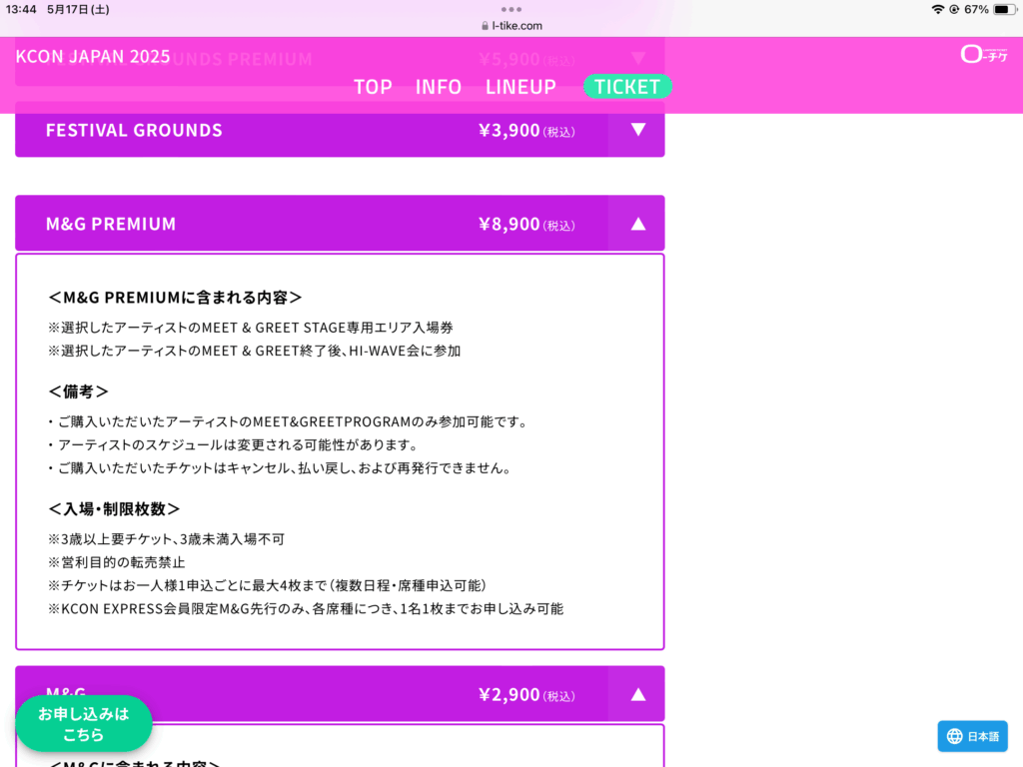Click the ¥8,900 M&G PREMIUM price
Viewport: 1023px width, 767px height.
point(526,225)
